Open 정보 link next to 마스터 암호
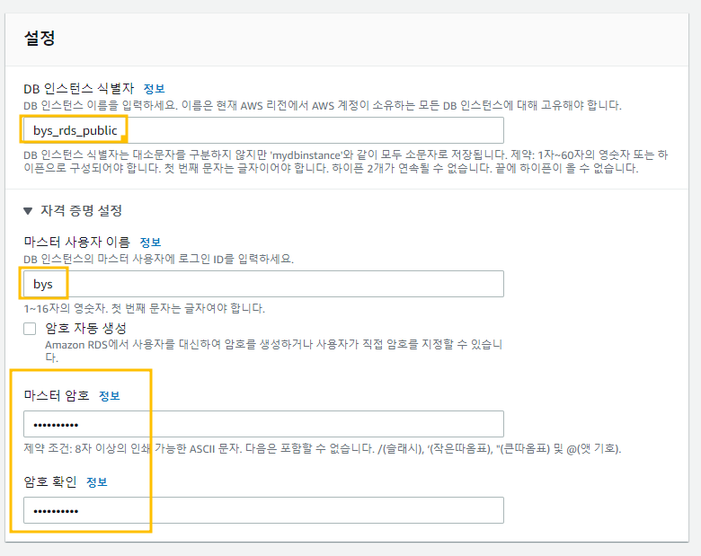 pos(109,395)
